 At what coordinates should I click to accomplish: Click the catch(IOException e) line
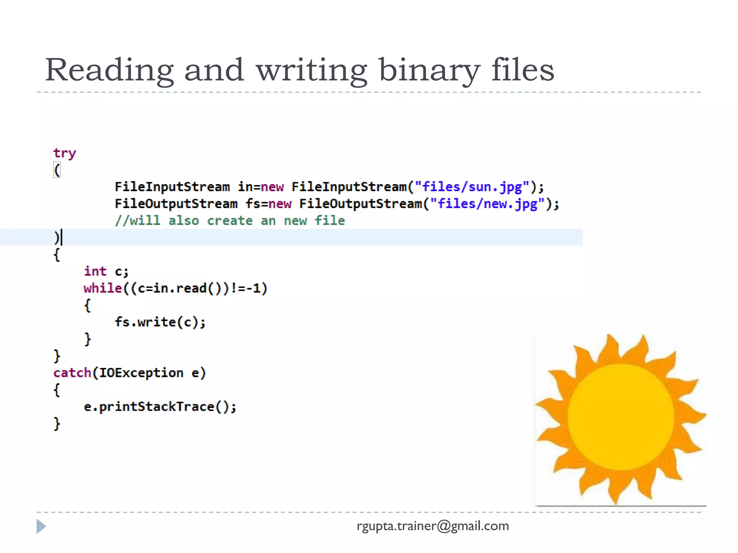point(130,373)
